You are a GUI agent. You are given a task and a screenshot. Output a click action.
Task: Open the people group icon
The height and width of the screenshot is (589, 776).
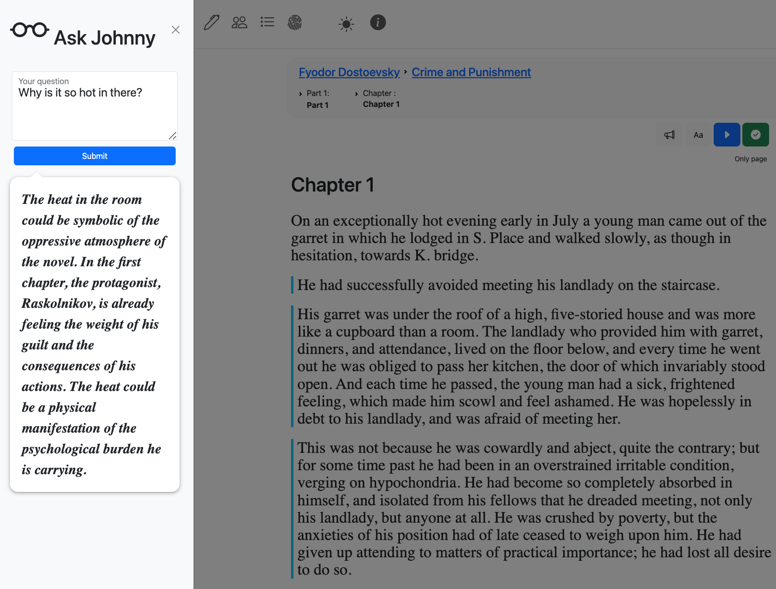click(x=240, y=22)
